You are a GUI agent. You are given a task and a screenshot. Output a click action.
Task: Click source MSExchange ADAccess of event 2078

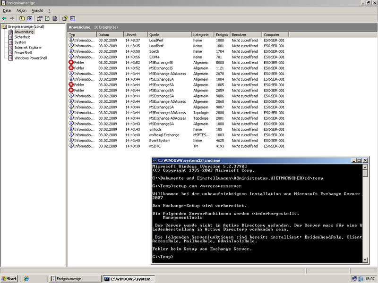(168, 74)
